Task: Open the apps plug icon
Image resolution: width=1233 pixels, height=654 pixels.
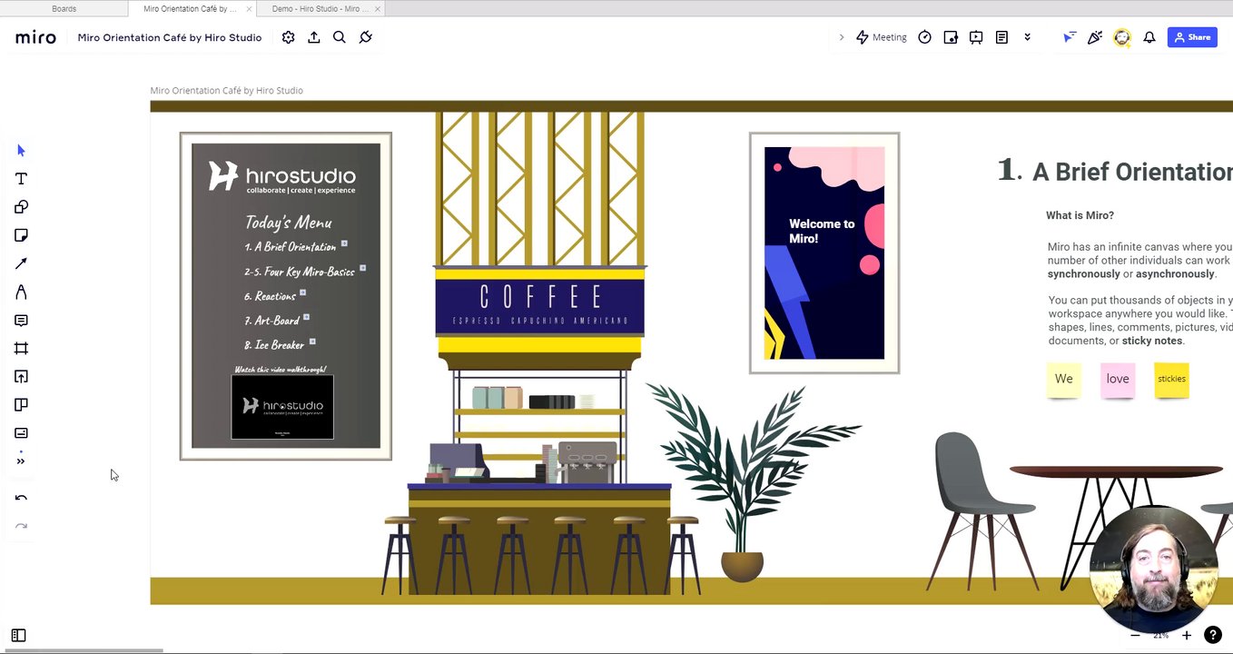Action: [x=366, y=37]
